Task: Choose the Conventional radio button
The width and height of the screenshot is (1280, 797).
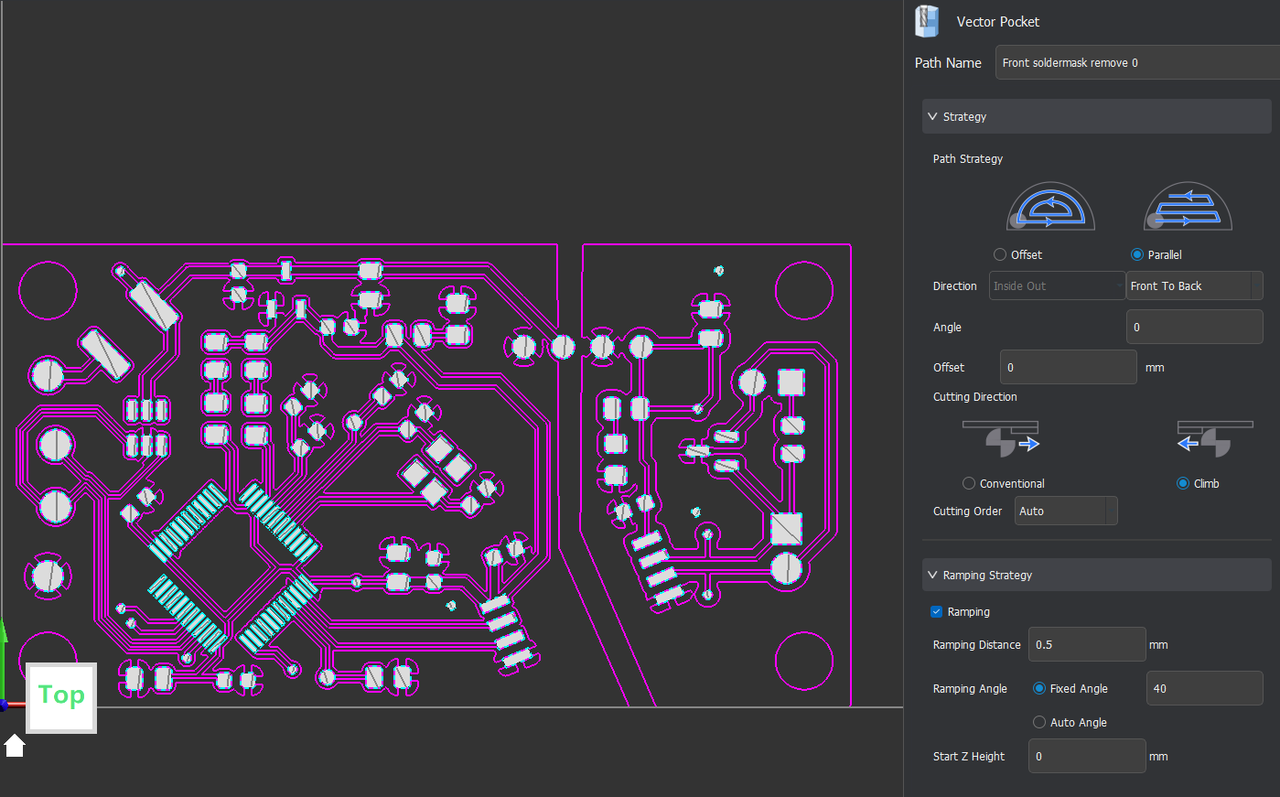Action: 969,483
